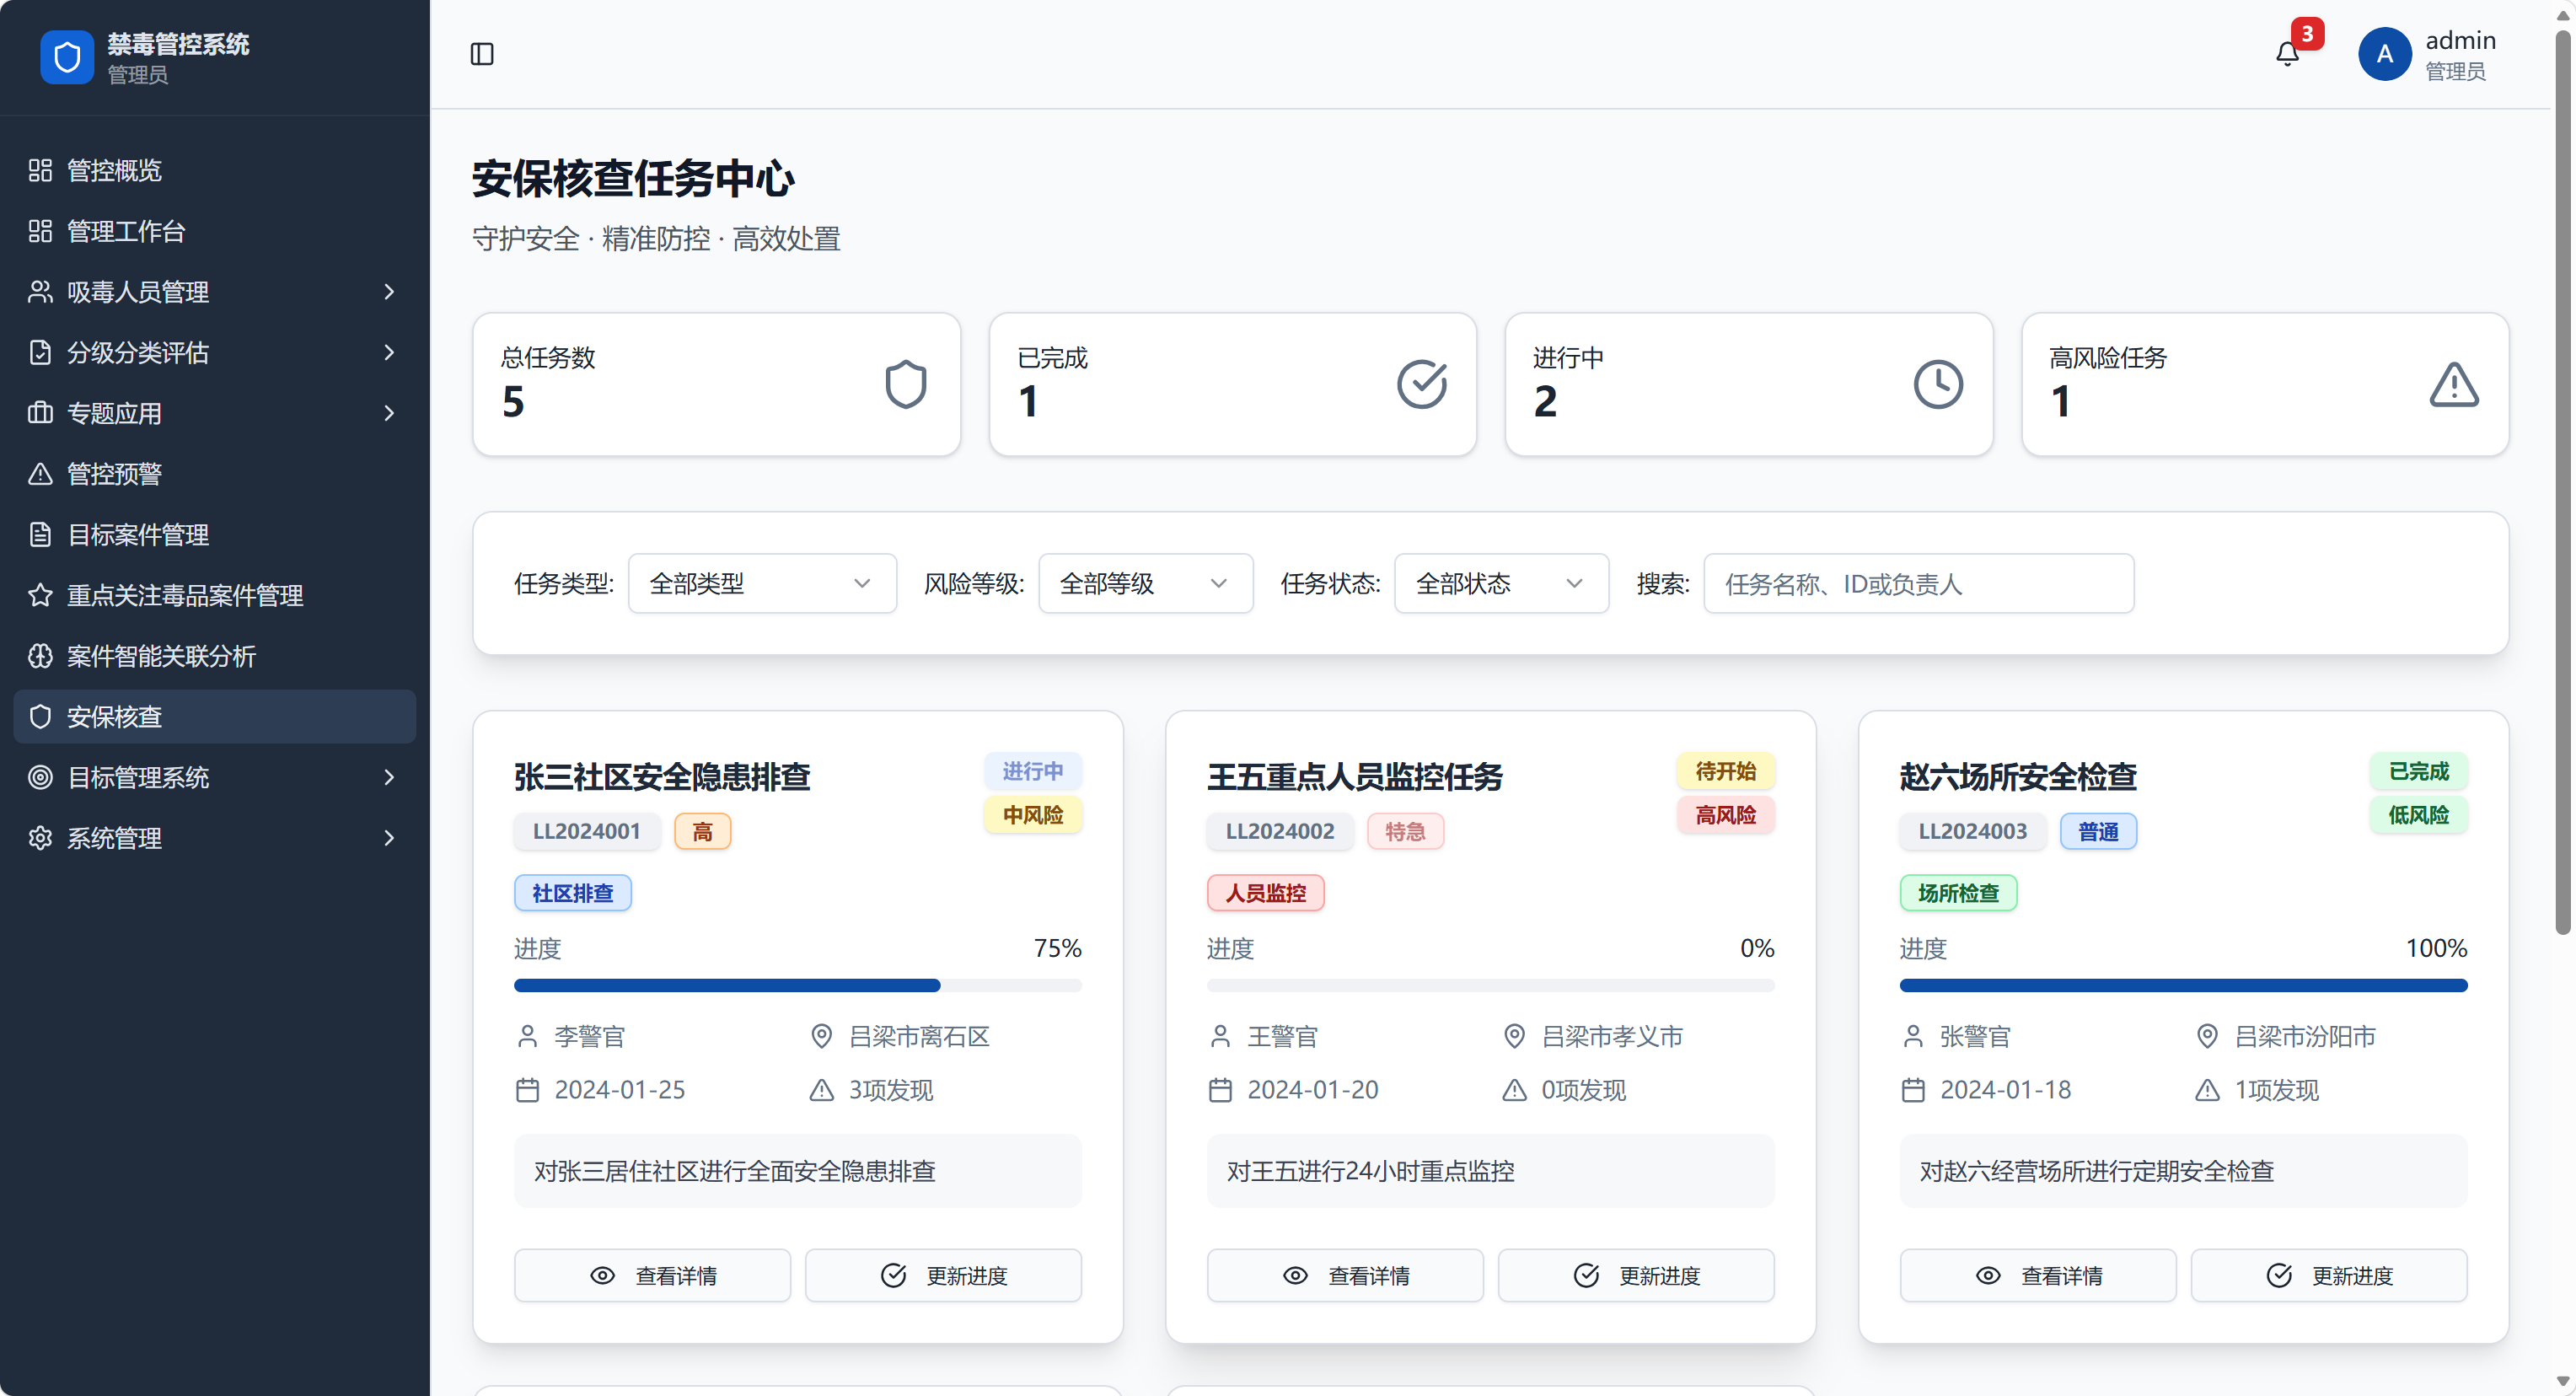2576x1396 pixels.
Task: Click the shield logo of 禁毒管控系统
Action: coord(67,57)
